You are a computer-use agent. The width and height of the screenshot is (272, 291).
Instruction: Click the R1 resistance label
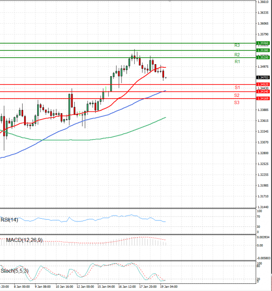tap(237, 62)
